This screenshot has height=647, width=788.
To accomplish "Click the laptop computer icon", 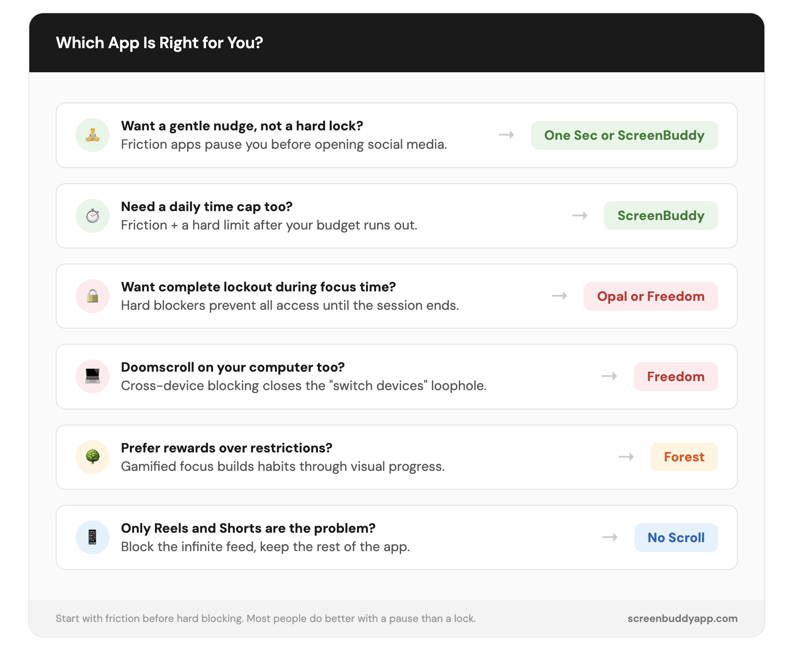I will coord(93,376).
